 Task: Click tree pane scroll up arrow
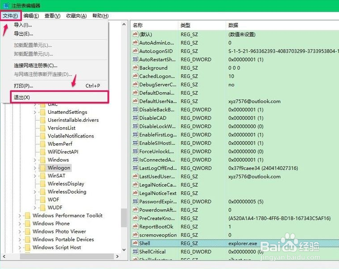point(124,25)
